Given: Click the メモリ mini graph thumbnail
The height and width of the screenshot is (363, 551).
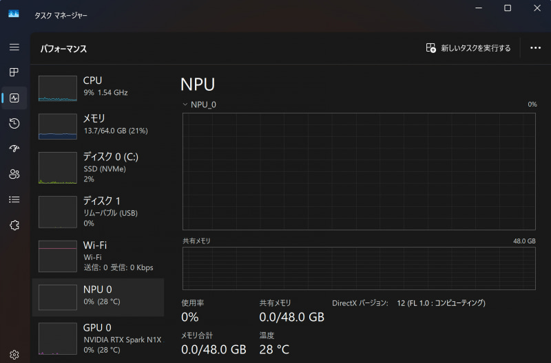Looking at the screenshot, I should coord(58,126).
